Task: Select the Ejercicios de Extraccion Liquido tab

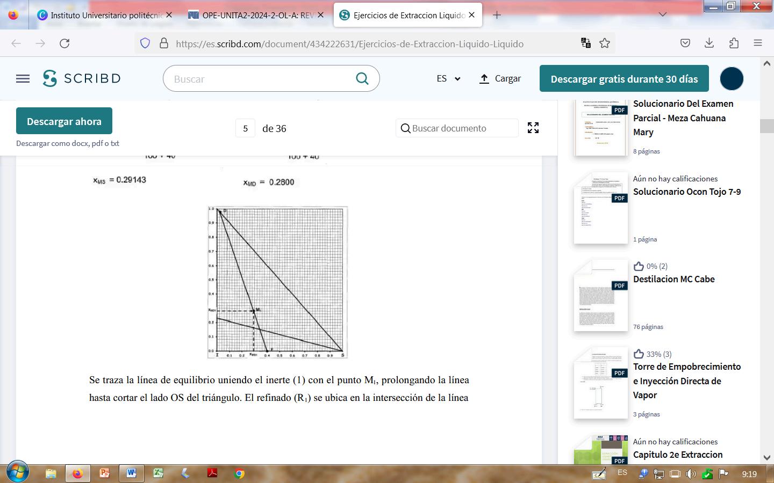Action: (407, 15)
